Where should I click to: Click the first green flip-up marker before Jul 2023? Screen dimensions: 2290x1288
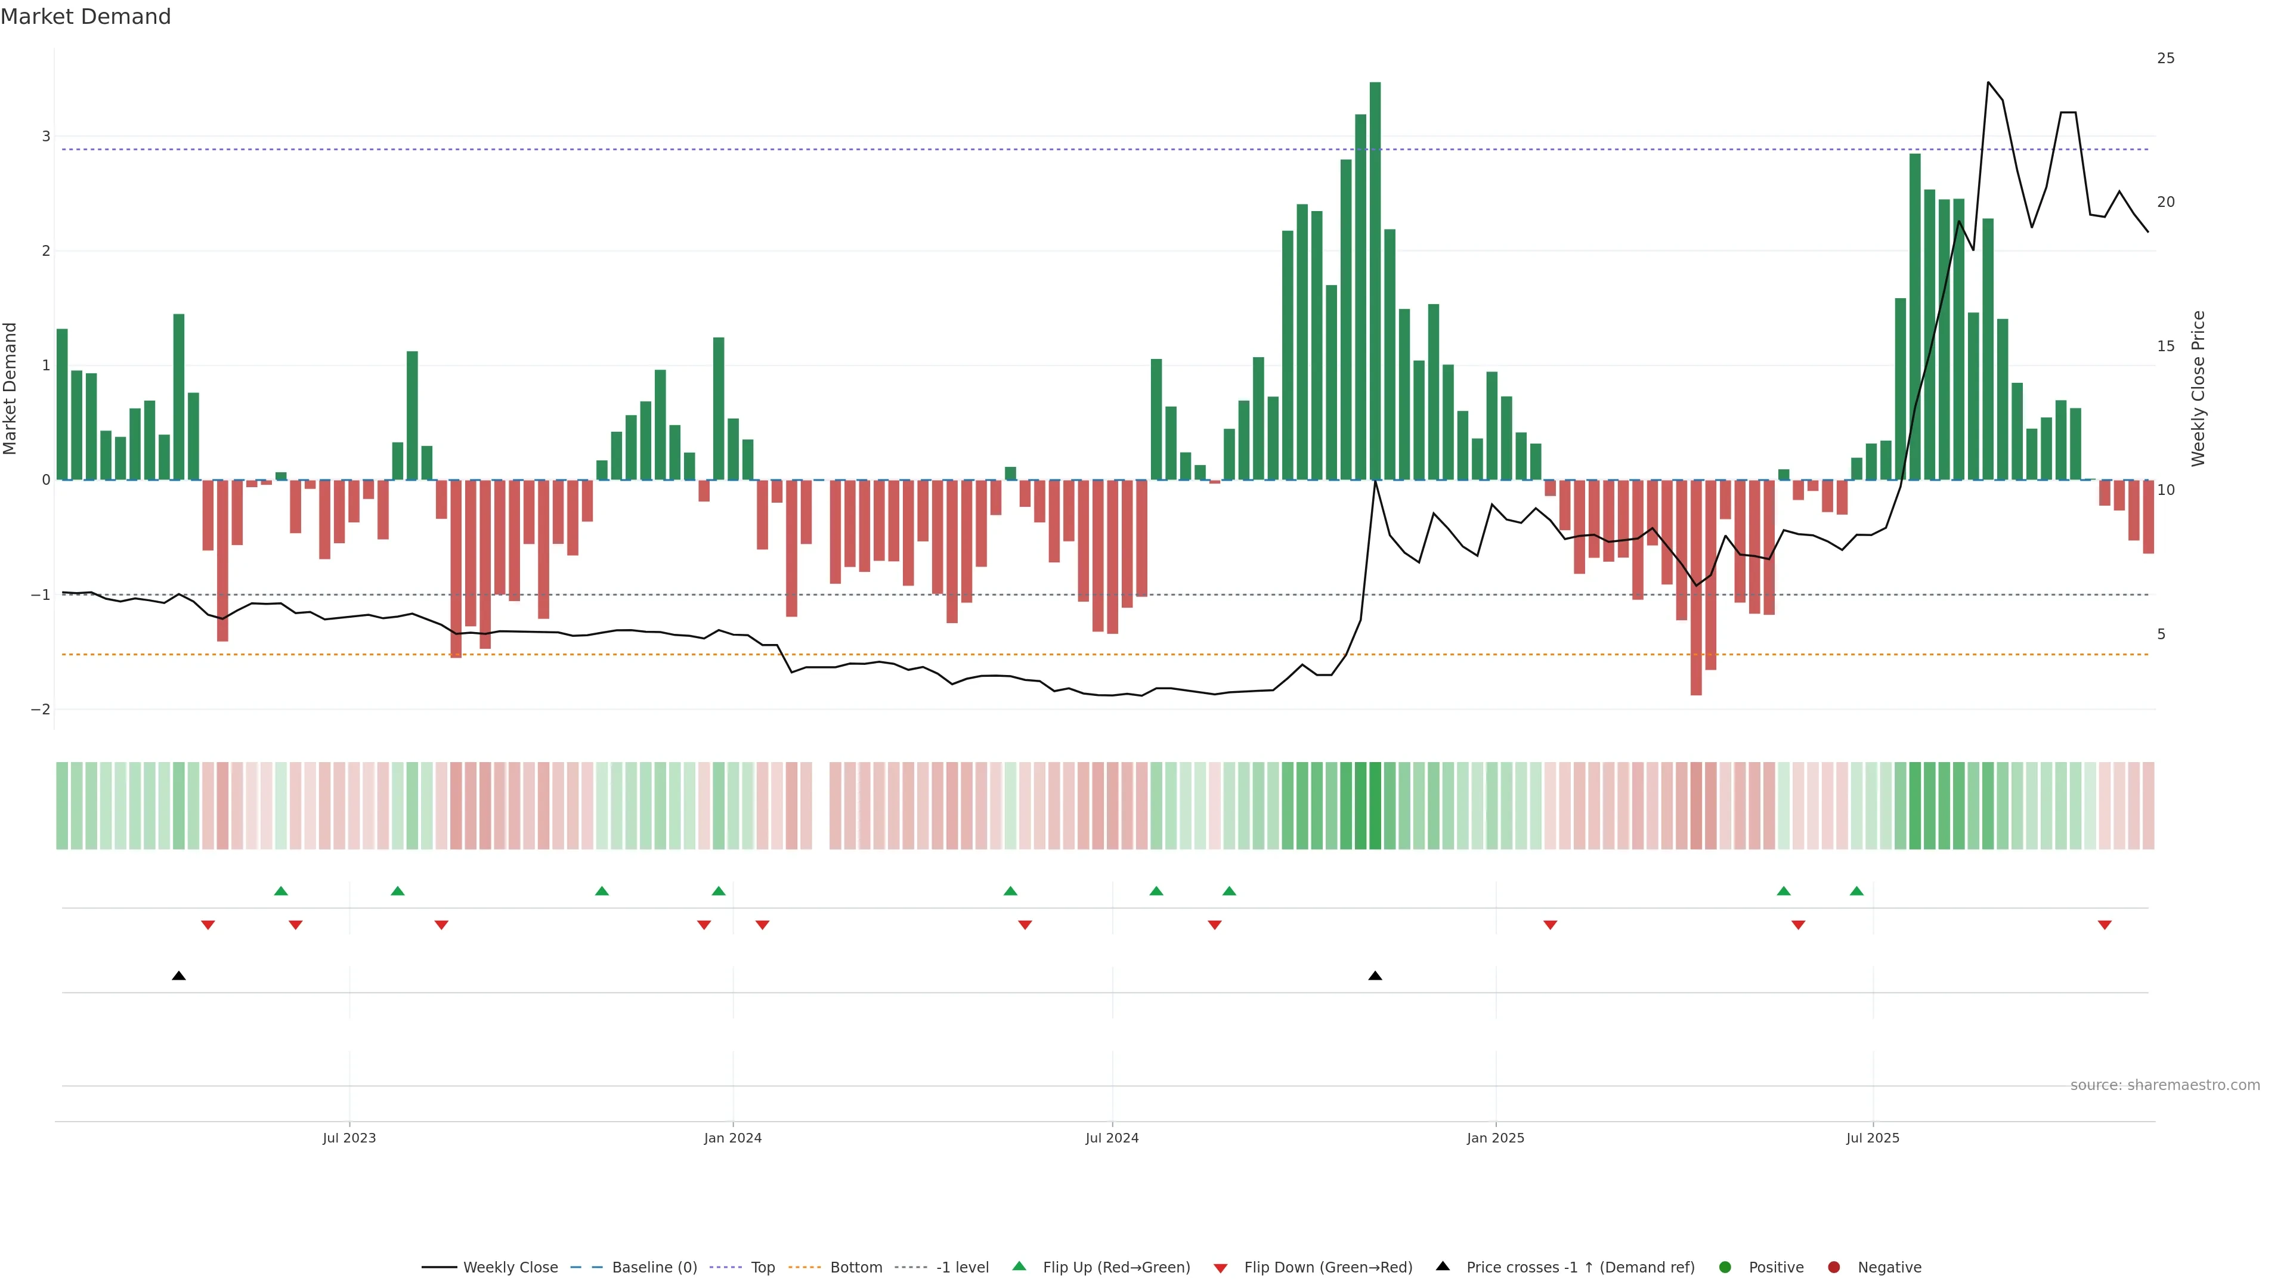pyautogui.click(x=281, y=891)
